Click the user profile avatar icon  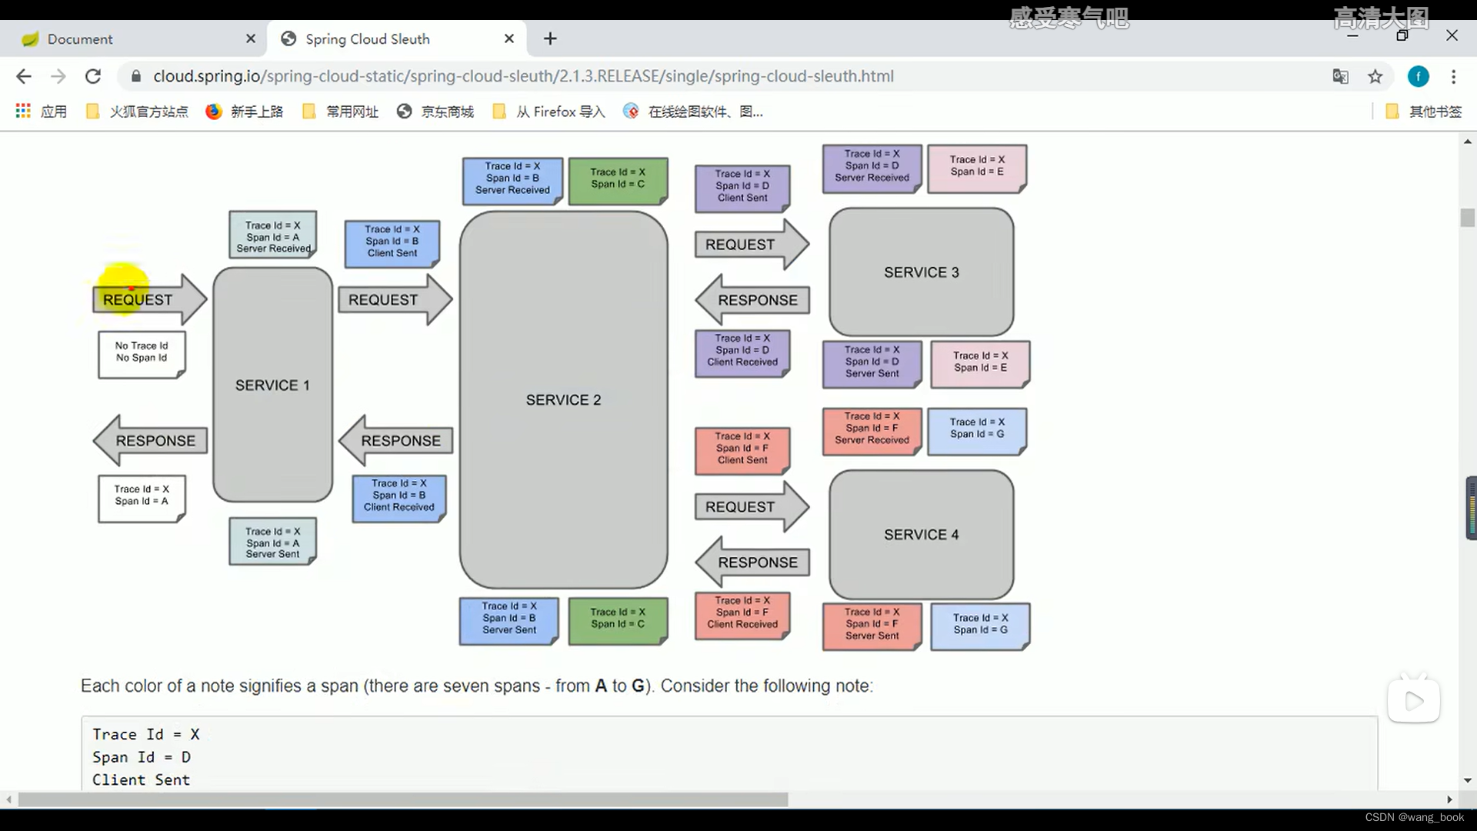point(1419,76)
